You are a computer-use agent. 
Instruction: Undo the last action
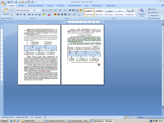coord(12,2)
